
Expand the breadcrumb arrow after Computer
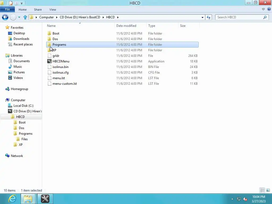click(57, 17)
